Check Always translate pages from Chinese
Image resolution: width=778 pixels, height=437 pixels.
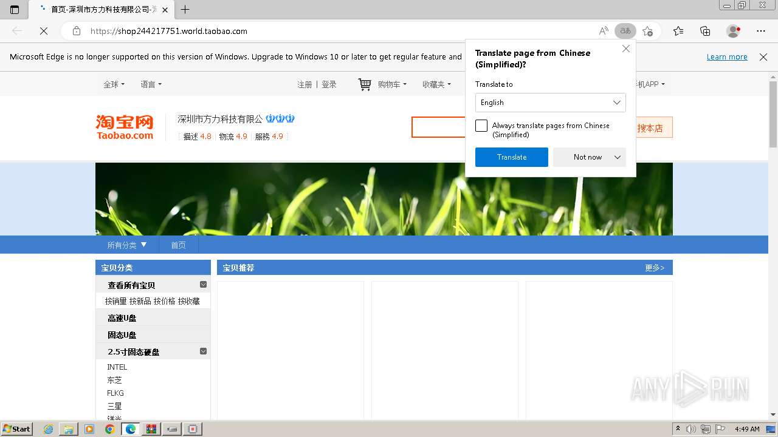pyautogui.click(x=481, y=126)
